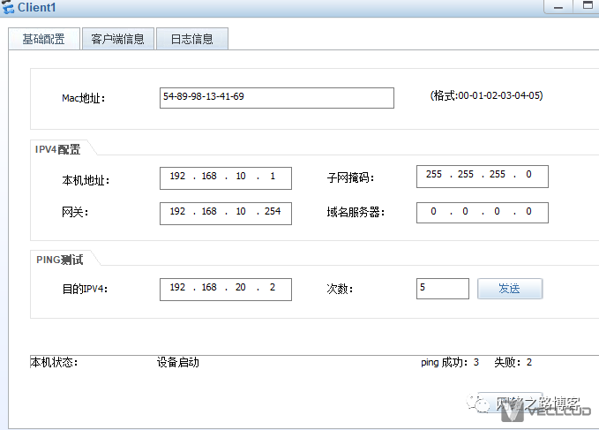Click the Mac地址 input field

(277, 98)
